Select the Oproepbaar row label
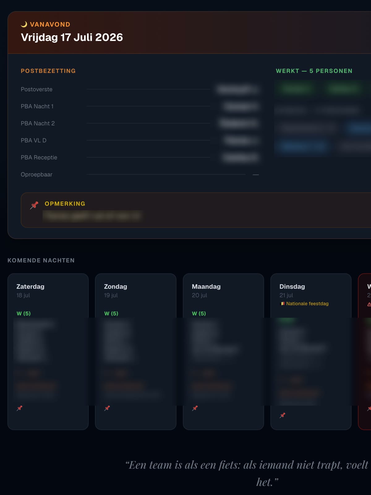This screenshot has width=371, height=495. (36, 174)
